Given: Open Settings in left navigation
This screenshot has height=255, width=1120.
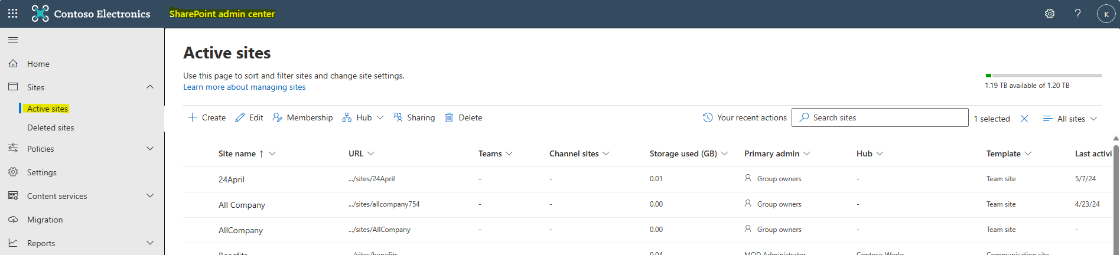Looking at the screenshot, I should (42, 172).
